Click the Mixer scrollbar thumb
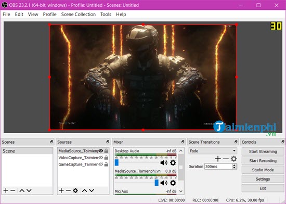286x204 pixels. pos(181,167)
